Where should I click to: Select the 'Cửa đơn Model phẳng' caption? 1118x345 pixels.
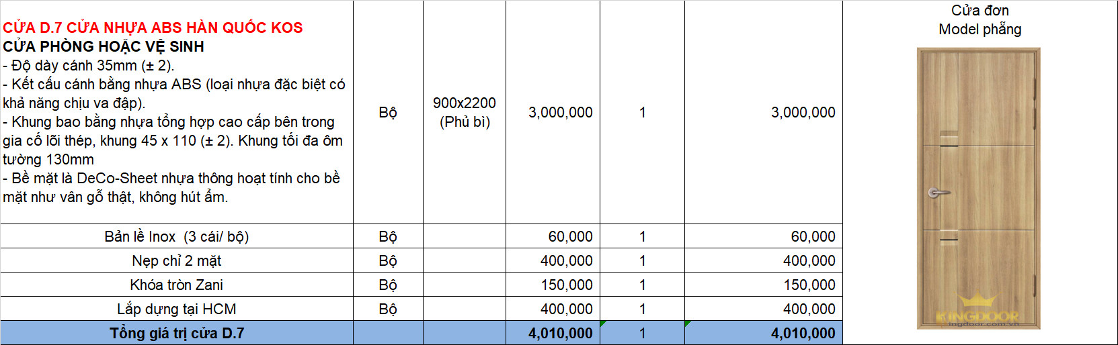(980, 20)
